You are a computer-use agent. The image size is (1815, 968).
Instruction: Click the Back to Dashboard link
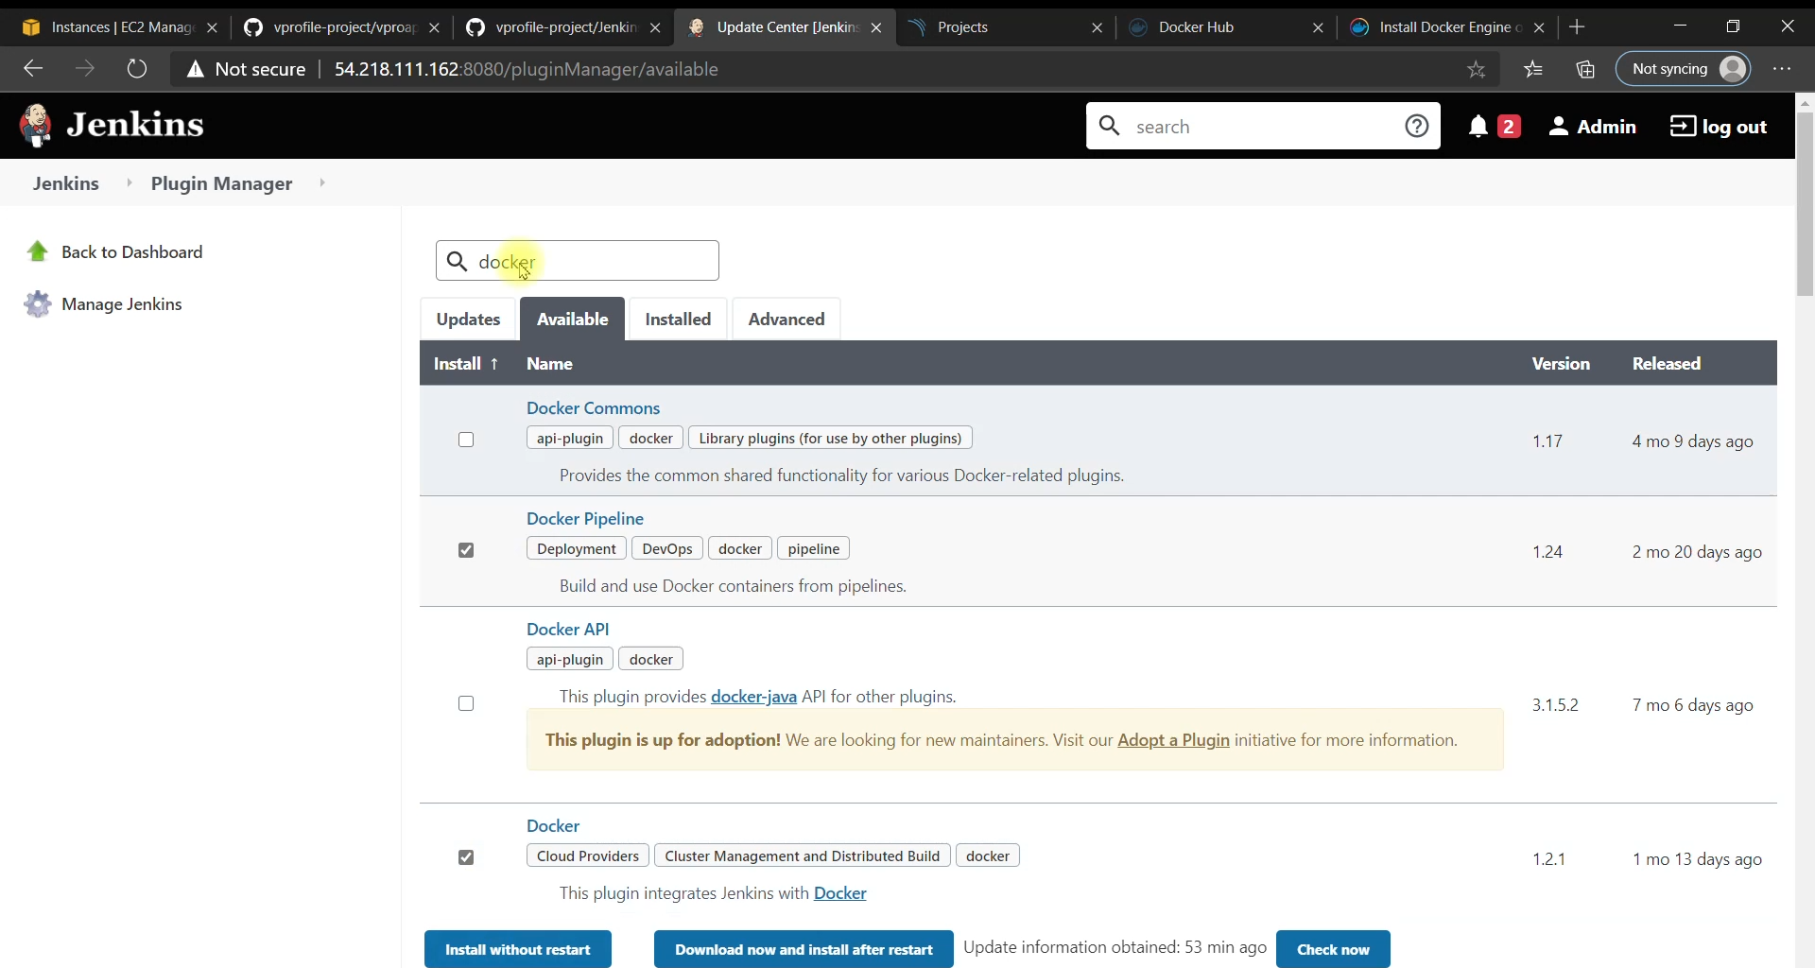pyautogui.click(x=132, y=252)
